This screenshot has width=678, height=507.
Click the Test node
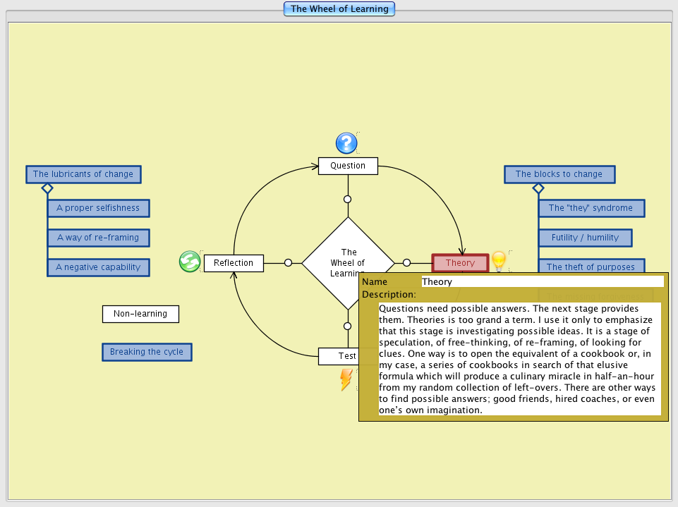pyautogui.click(x=339, y=356)
